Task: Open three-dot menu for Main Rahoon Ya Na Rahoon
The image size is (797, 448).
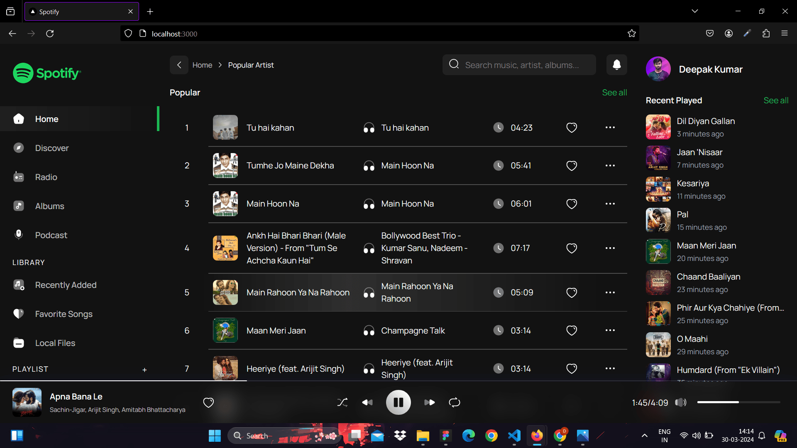Action: 610,292
